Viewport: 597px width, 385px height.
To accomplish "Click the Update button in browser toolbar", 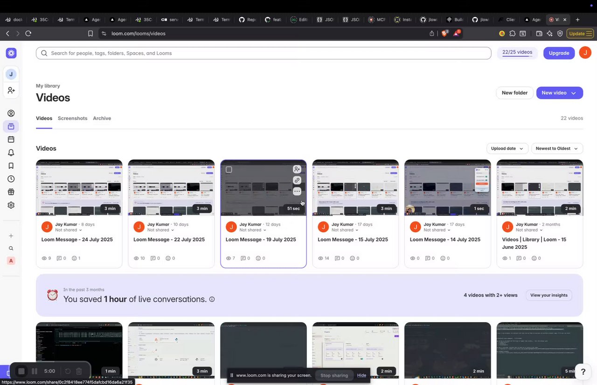I will [x=580, y=34].
